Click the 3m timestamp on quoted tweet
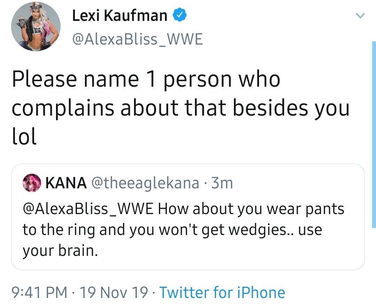 click(x=222, y=183)
